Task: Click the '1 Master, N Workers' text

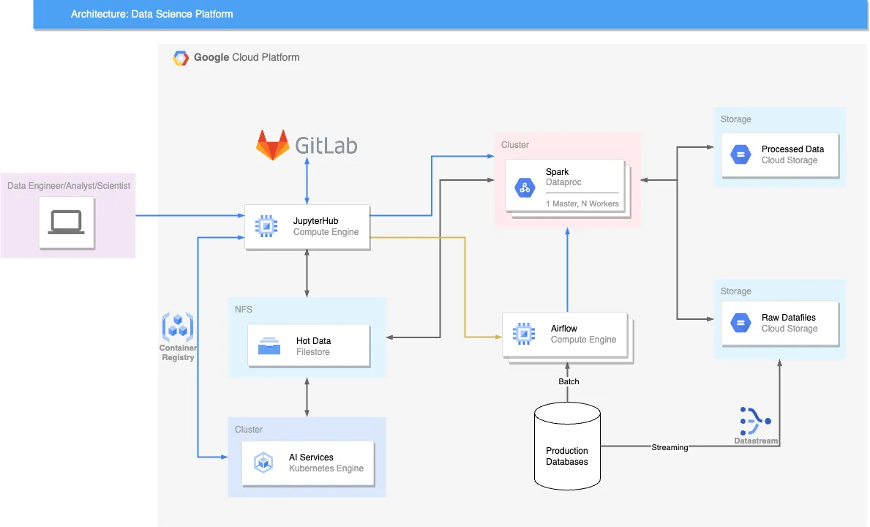Action: pos(582,203)
